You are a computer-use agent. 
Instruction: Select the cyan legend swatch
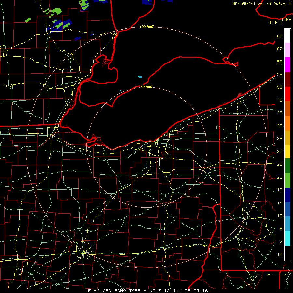[287, 239]
